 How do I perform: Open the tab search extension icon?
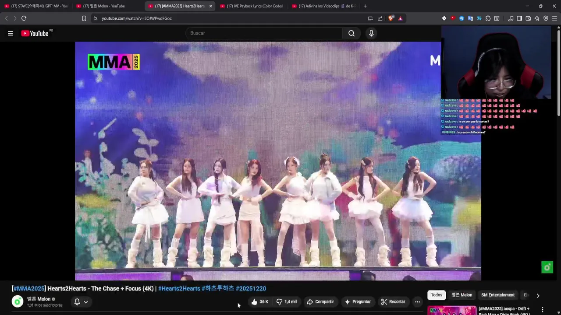point(497,18)
